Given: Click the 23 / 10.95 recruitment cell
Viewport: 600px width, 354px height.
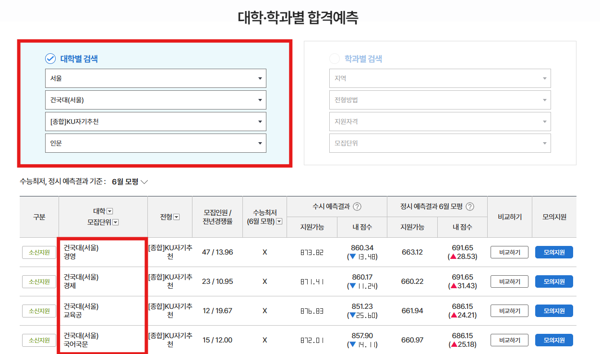Looking at the screenshot, I should [x=217, y=281].
